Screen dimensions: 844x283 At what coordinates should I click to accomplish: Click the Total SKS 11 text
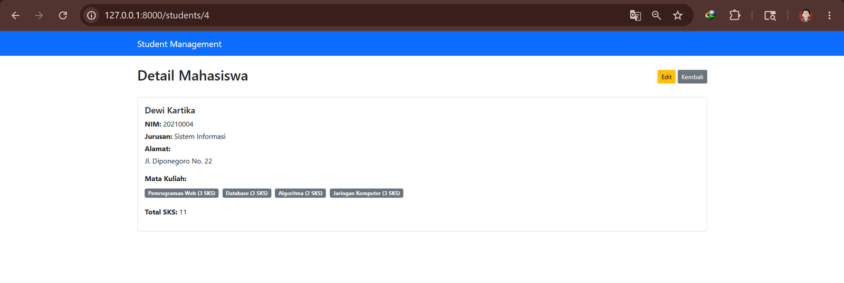[166, 212]
